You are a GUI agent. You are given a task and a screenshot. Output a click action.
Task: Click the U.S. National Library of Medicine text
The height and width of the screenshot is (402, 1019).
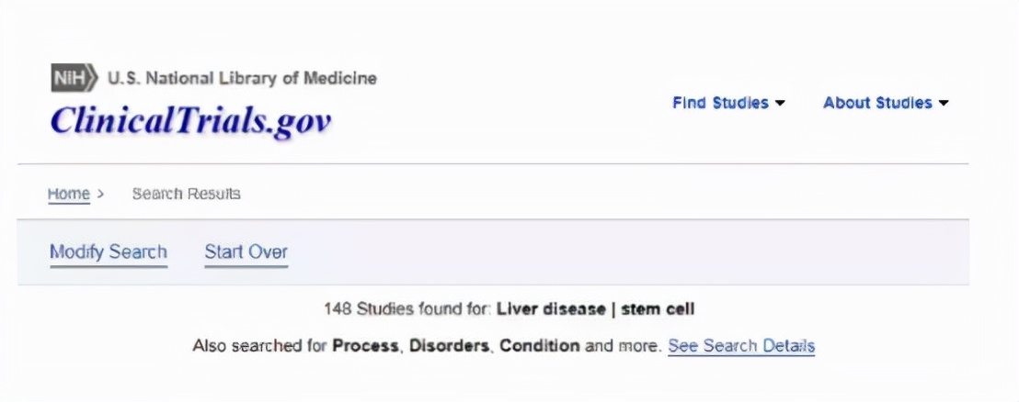[x=242, y=79]
